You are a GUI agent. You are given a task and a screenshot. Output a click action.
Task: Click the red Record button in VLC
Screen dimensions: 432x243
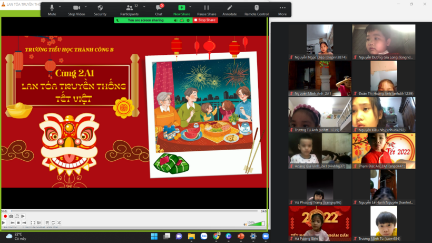click(5, 216)
